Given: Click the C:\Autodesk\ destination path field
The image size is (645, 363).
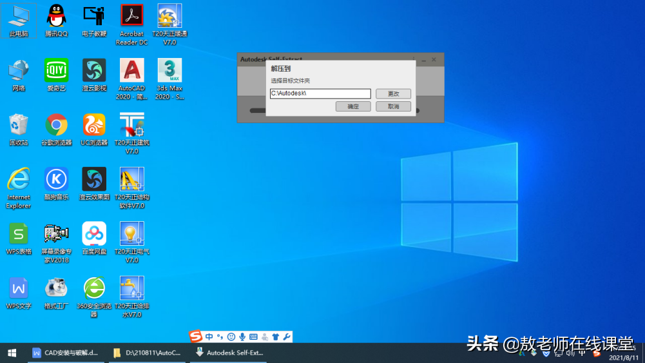Looking at the screenshot, I should [320, 93].
